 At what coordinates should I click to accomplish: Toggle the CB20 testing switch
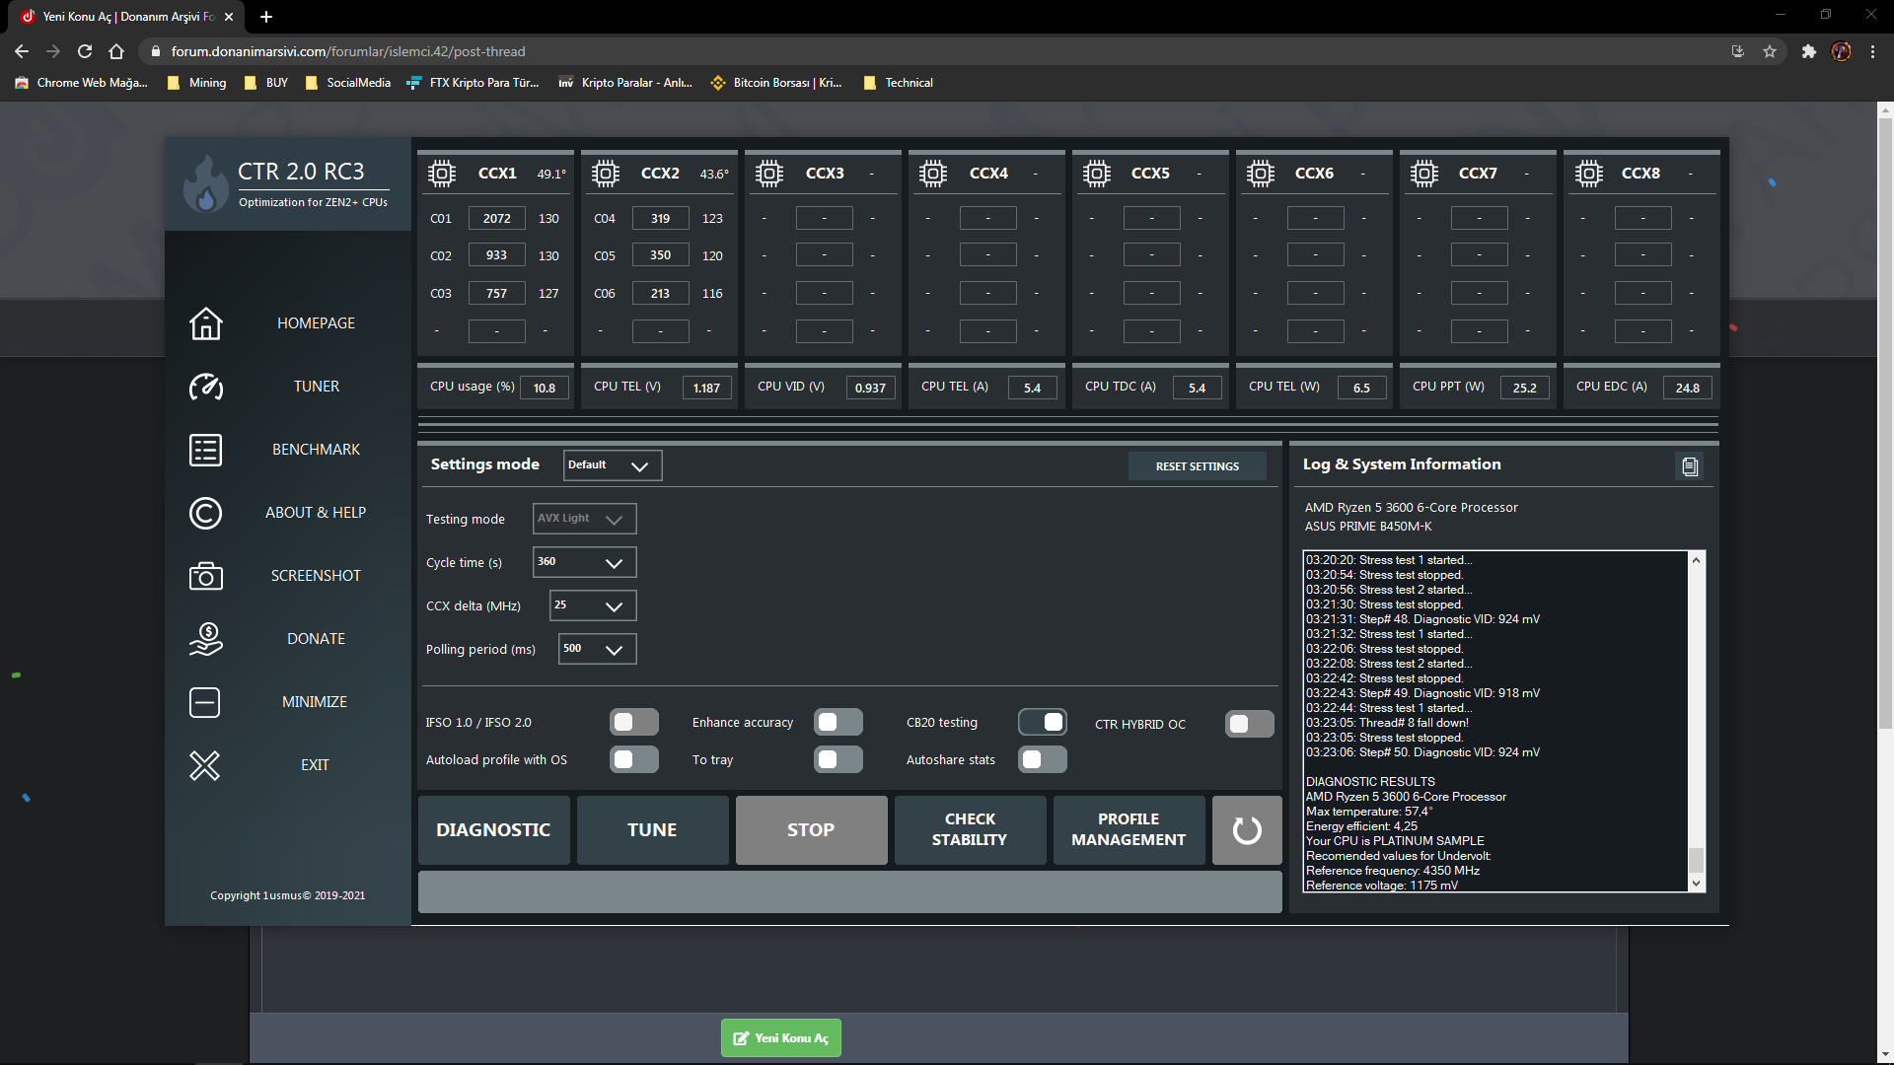pyautogui.click(x=1043, y=723)
